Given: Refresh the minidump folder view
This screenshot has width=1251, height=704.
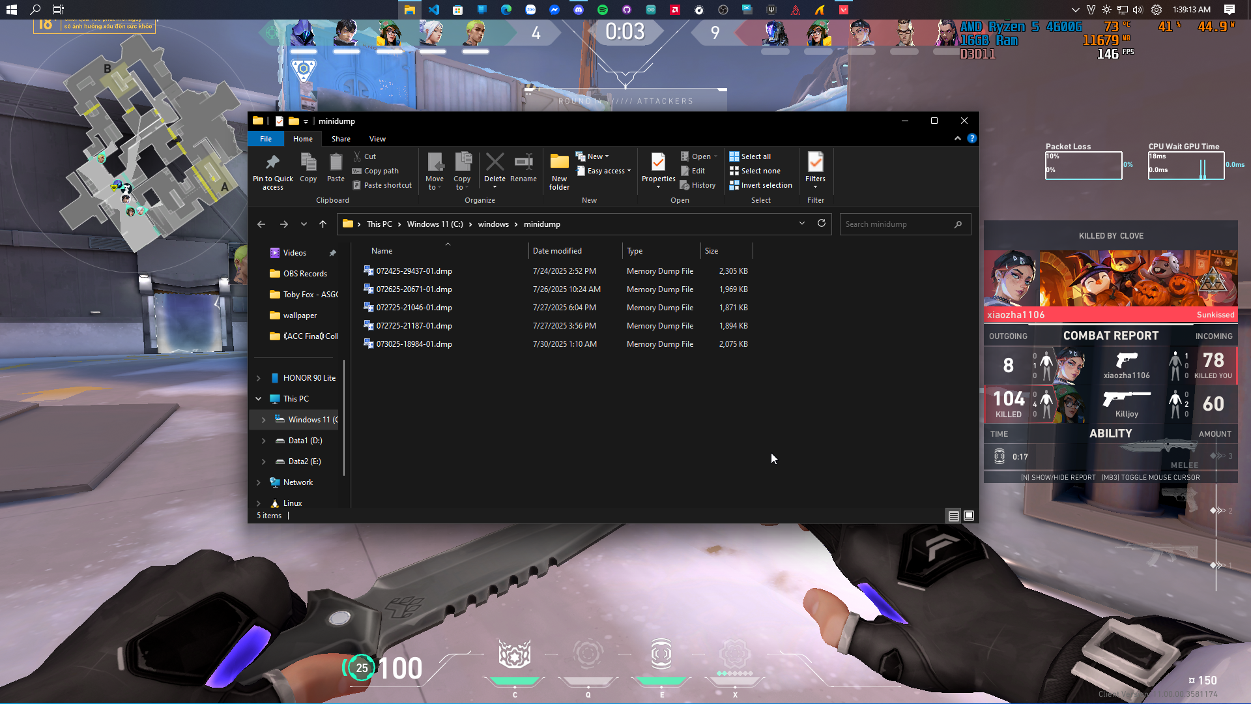Looking at the screenshot, I should pyautogui.click(x=822, y=224).
